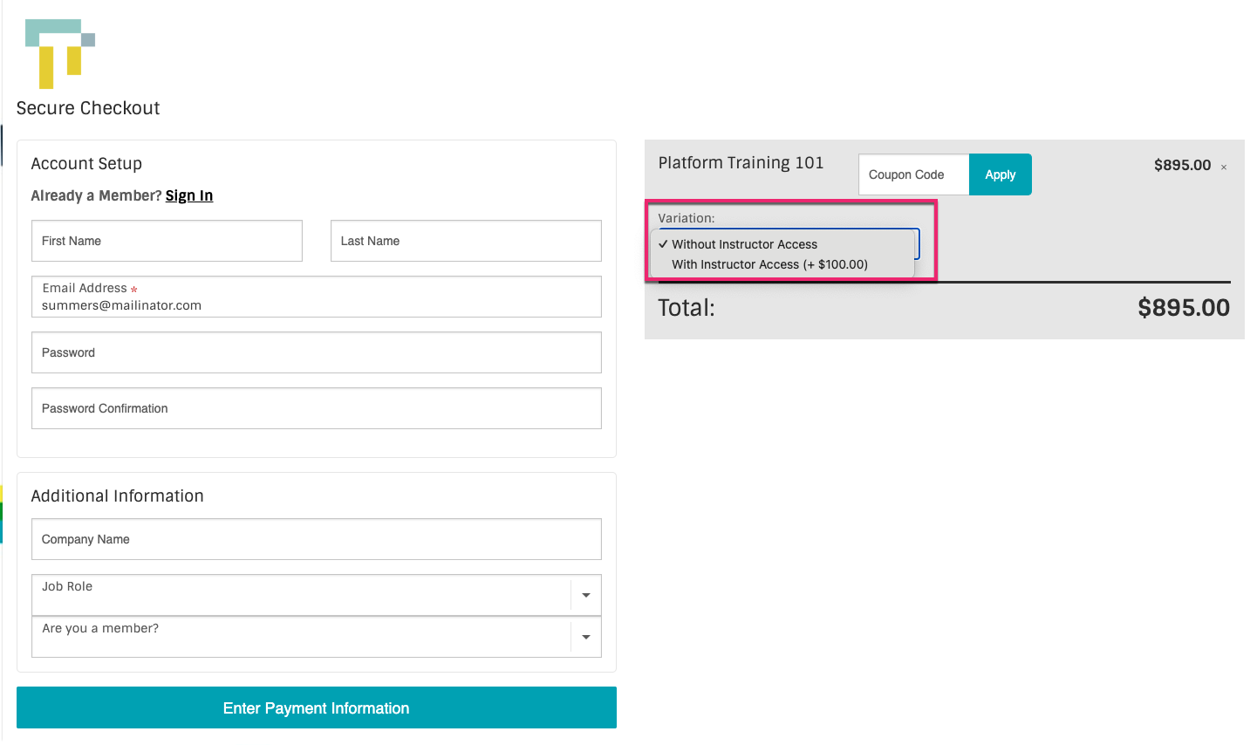
Task: Choose With Instructor Access (+ $100.00)
Action: [782, 264]
